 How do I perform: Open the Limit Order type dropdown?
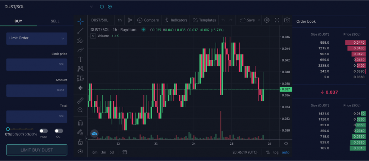pos(37,38)
